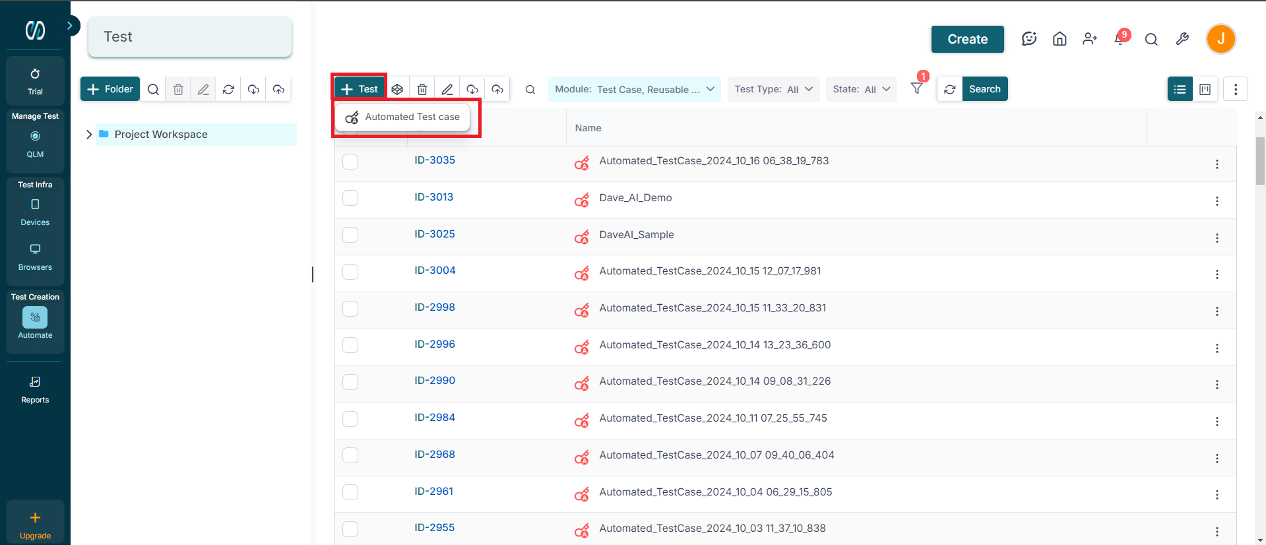The height and width of the screenshot is (545, 1266).
Task: Tick checkbox for ID-2990 row
Action: pos(350,382)
